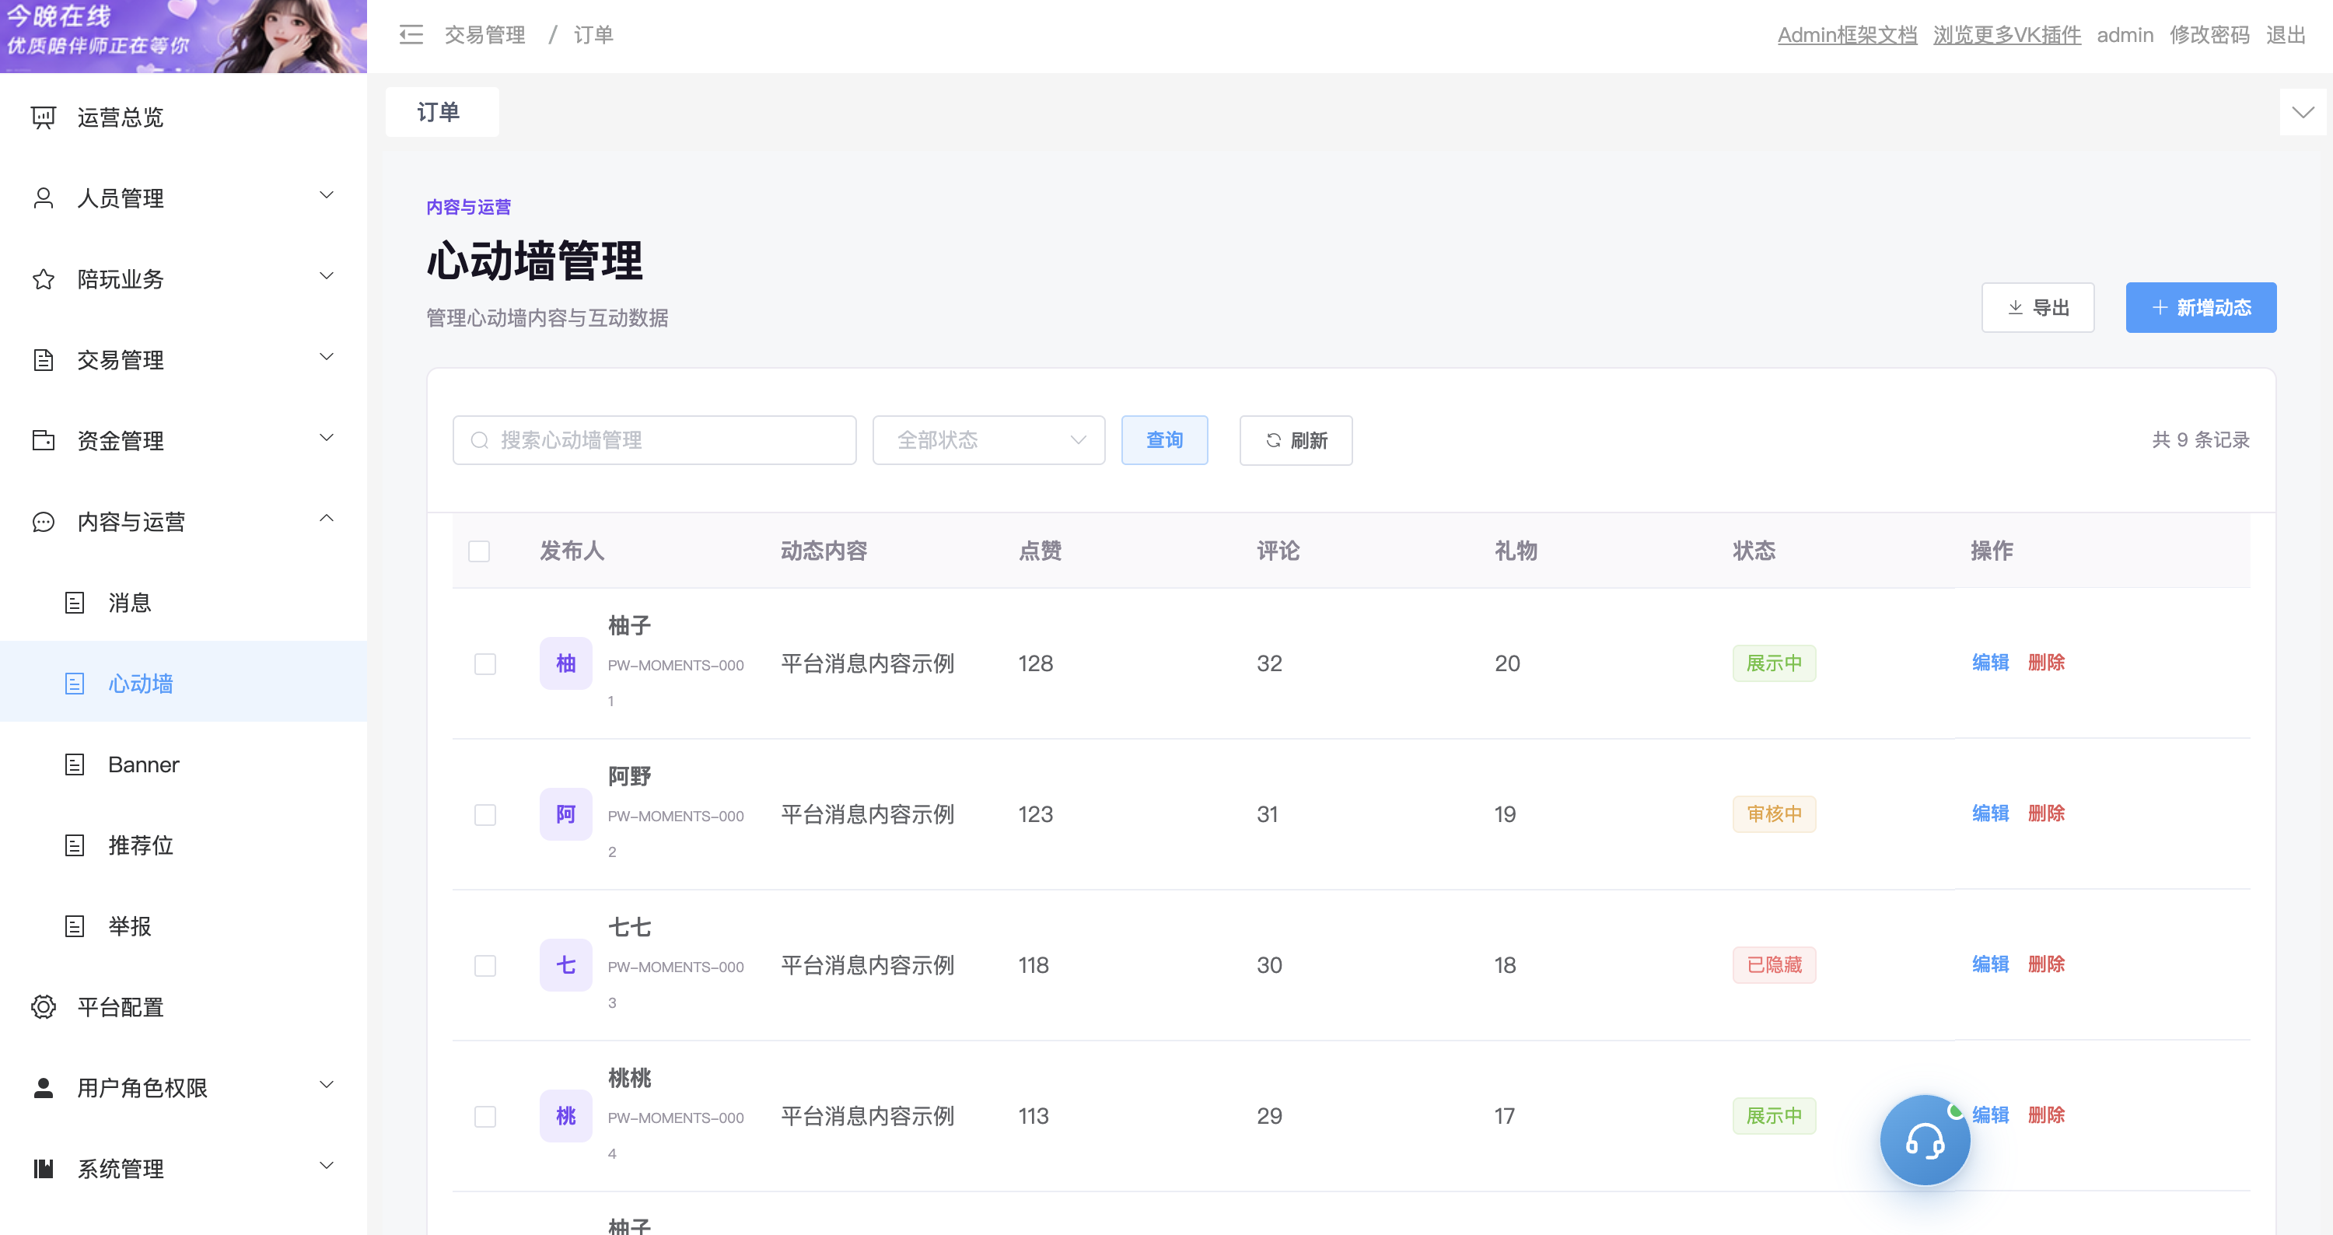Viewport: 2333px width, 1235px height.
Task: Click the Banner list icon
Action: [75, 764]
